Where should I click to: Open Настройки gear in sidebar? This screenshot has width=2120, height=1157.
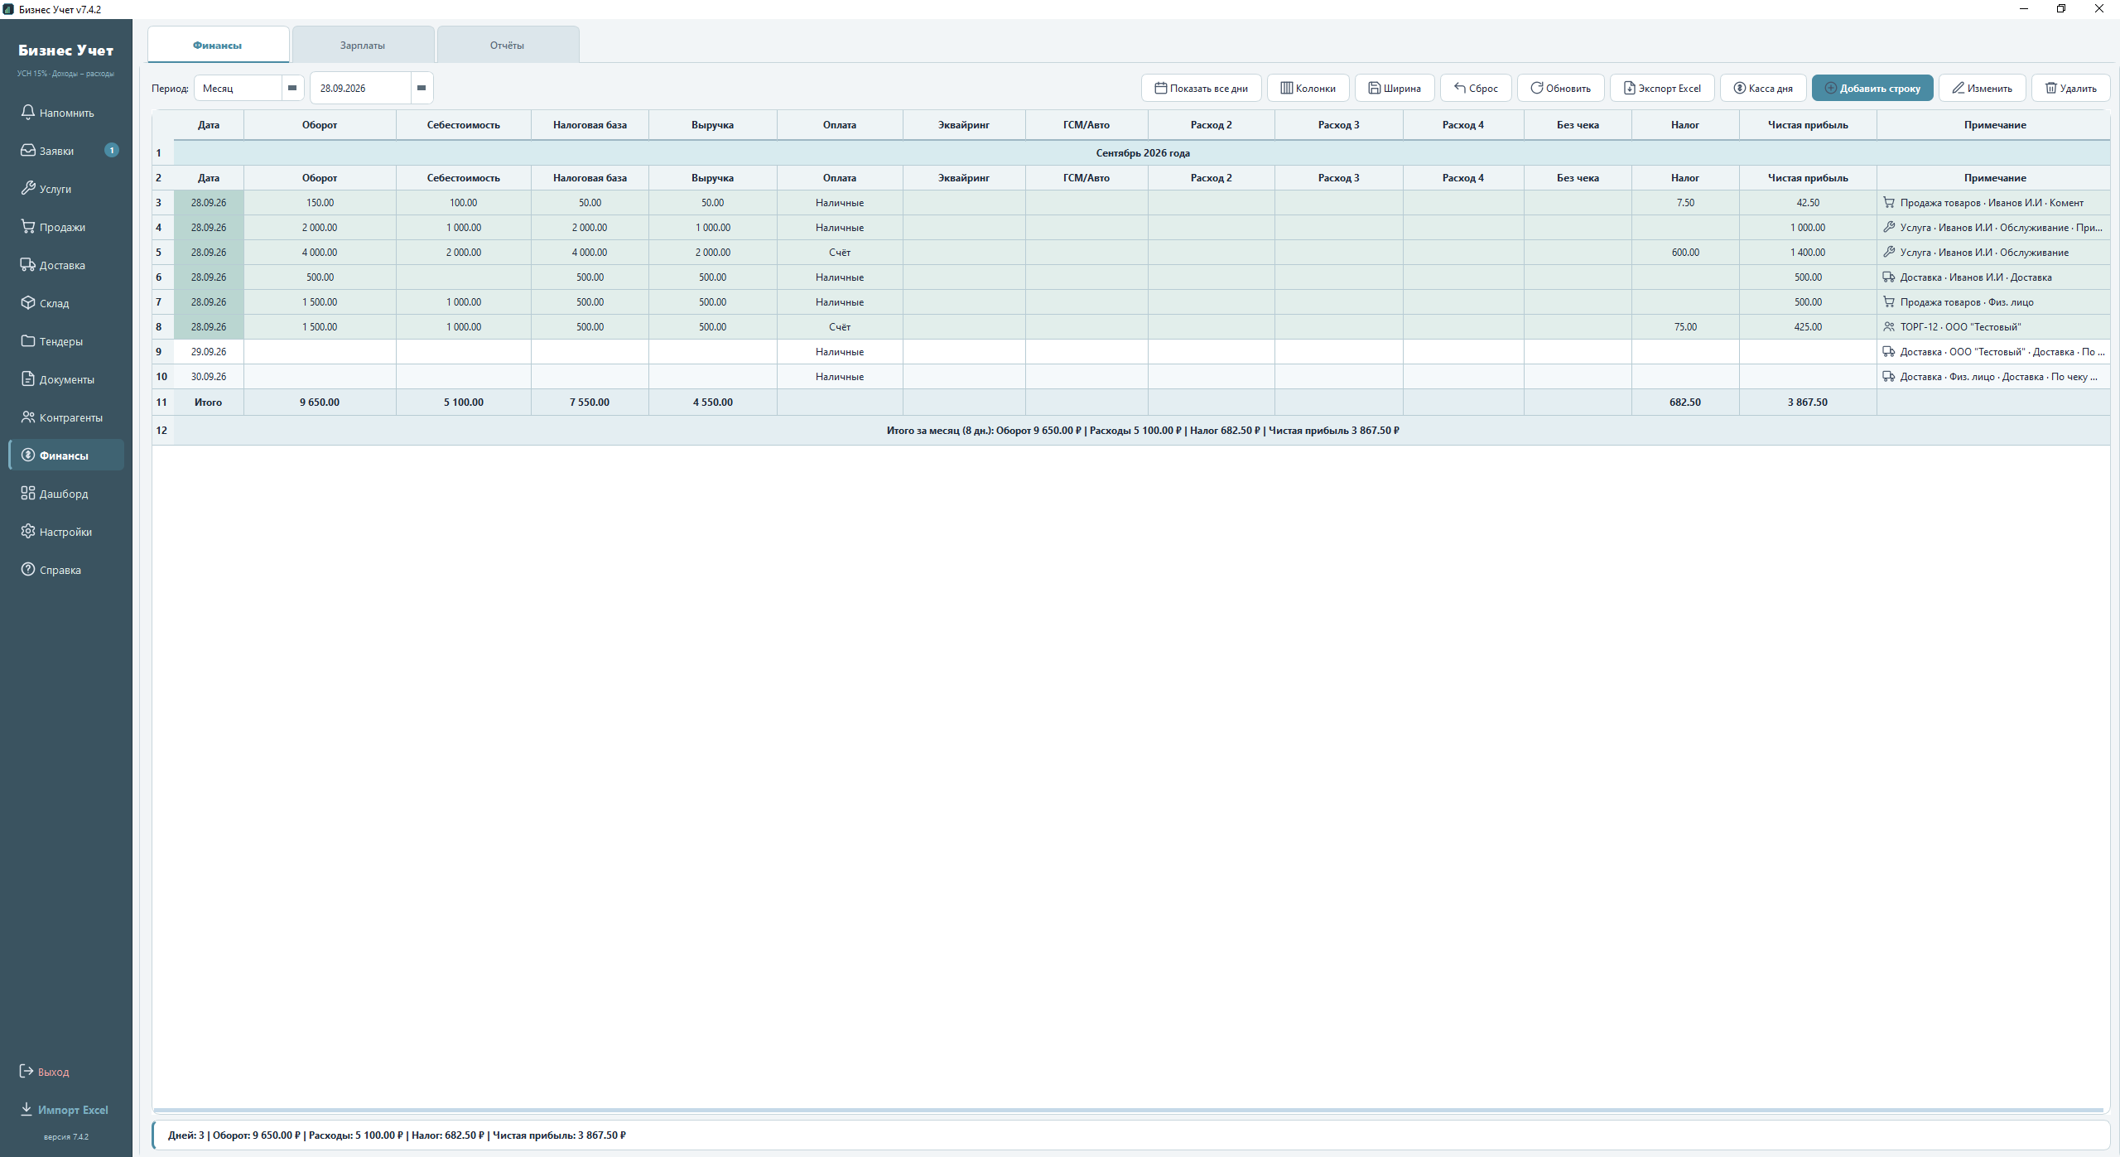(x=66, y=532)
